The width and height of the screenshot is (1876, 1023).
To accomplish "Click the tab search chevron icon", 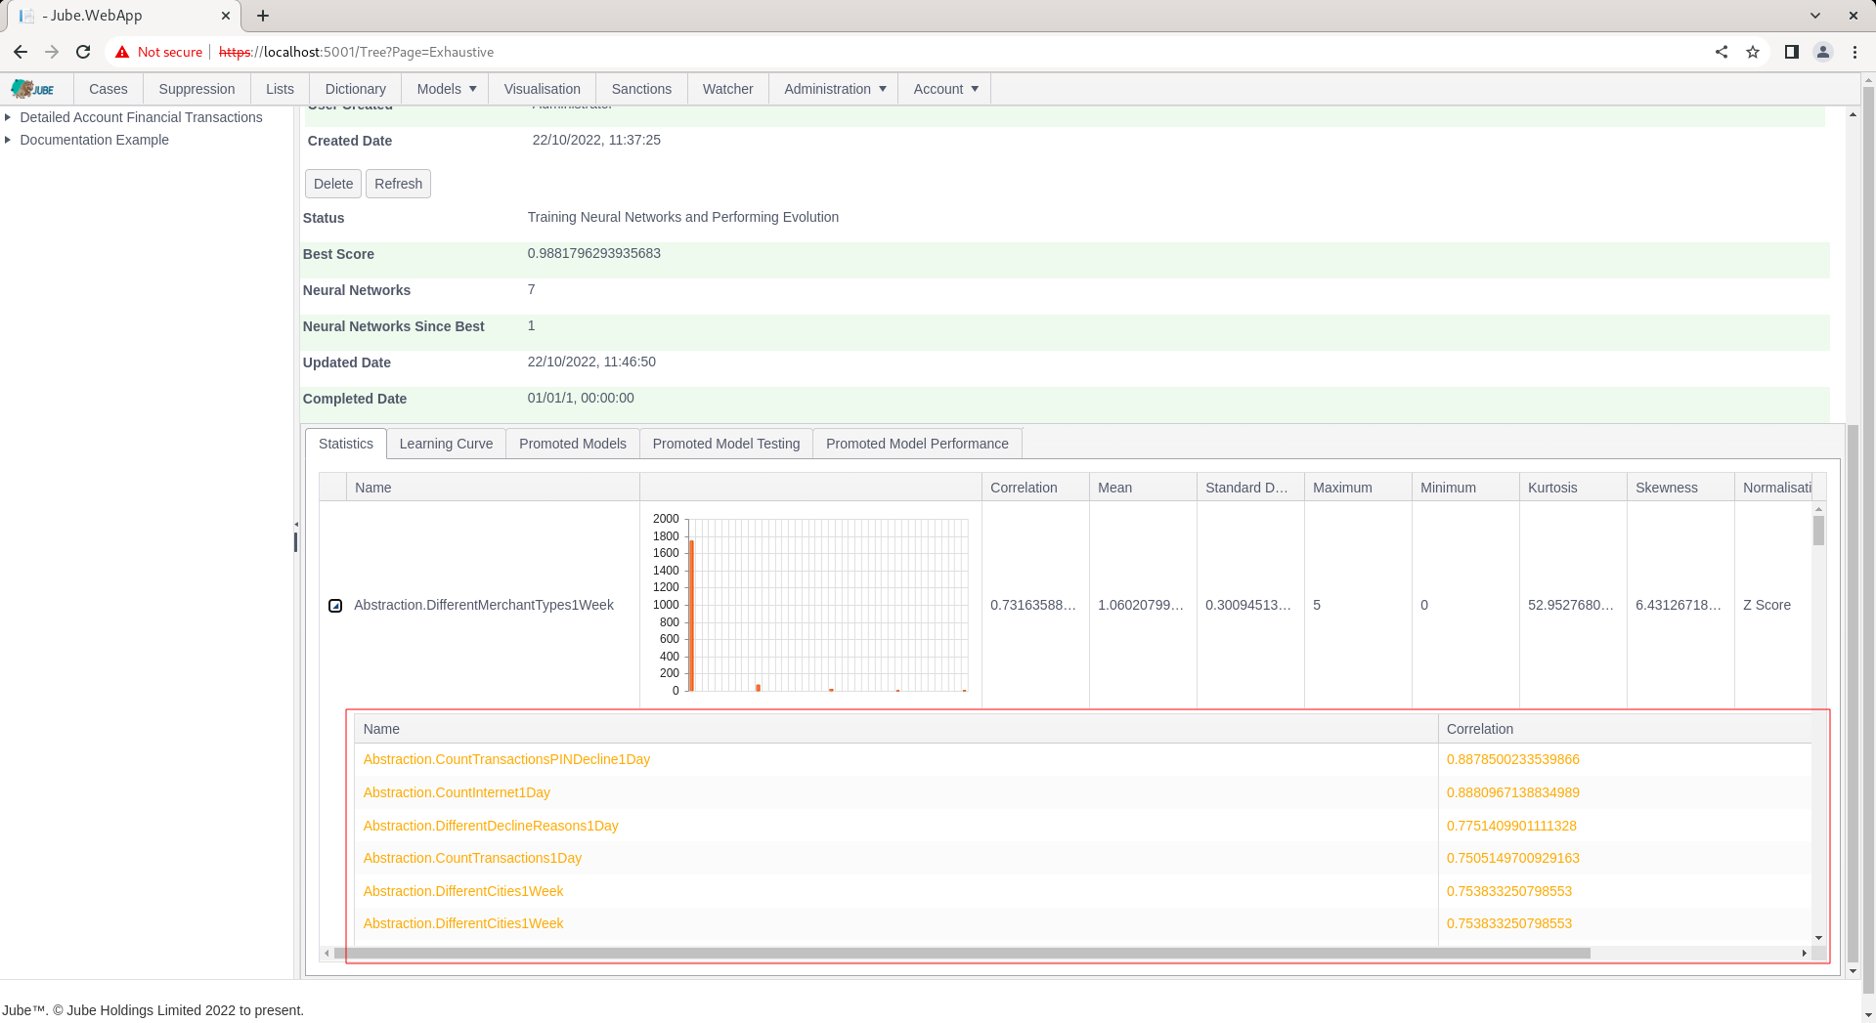I will (x=1815, y=16).
